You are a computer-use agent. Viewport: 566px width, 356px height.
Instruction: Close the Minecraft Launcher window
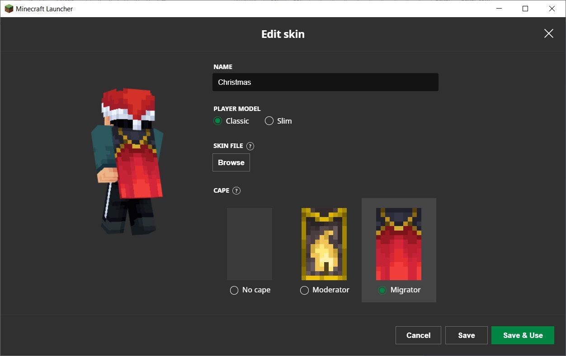(552, 9)
